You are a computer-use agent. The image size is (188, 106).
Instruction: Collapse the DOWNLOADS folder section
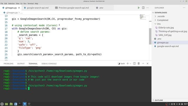click(x=161, y=12)
